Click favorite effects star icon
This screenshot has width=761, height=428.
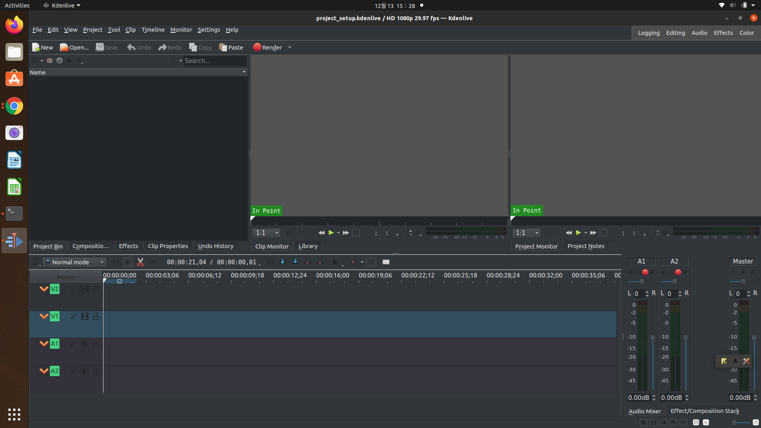(334, 262)
